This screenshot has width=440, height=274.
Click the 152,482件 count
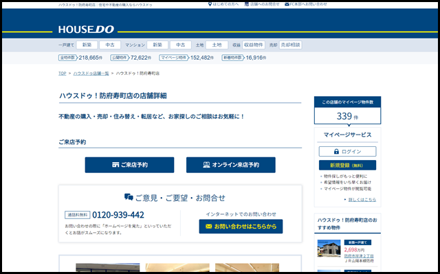point(202,58)
